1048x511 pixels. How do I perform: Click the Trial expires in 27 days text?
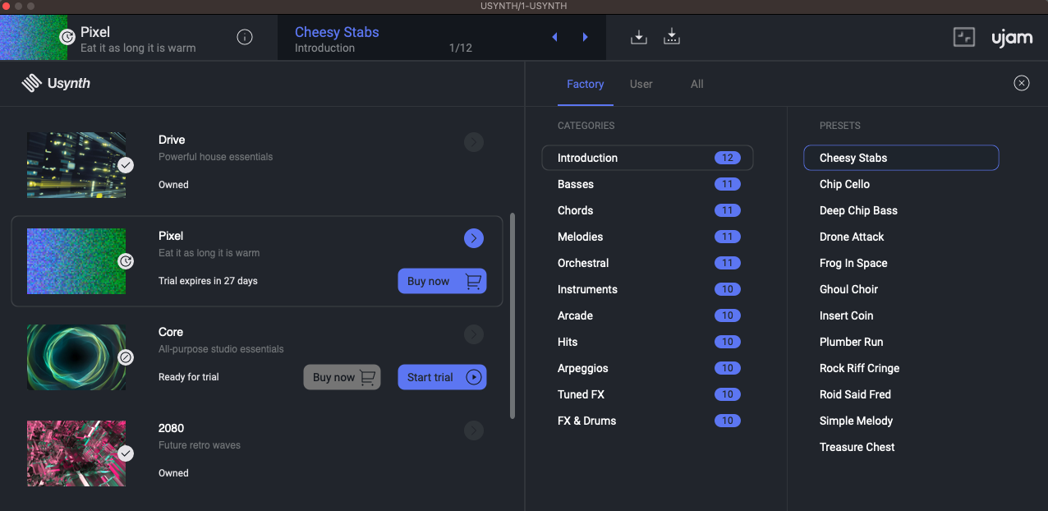(208, 281)
